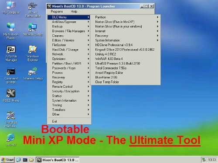
Task: Choose Exit from Programs menu
Action: click(x=69, y=121)
